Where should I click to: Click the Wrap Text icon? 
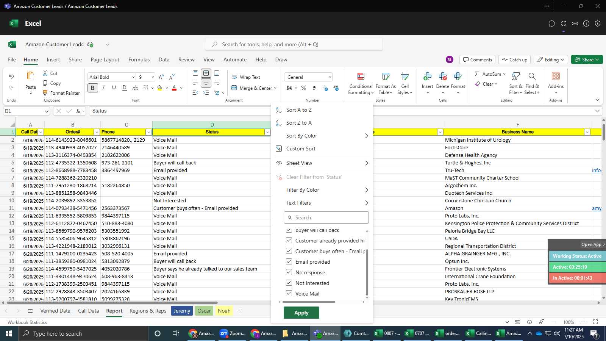pyautogui.click(x=234, y=77)
